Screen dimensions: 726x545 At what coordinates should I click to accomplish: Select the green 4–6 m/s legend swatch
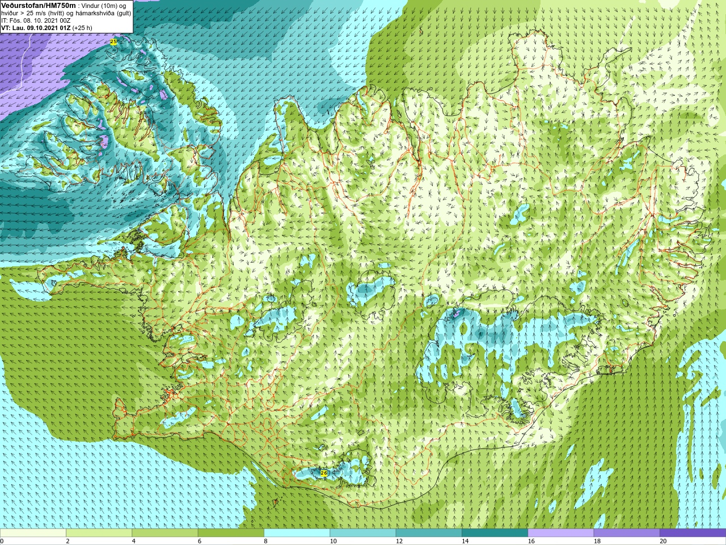click(x=164, y=533)
